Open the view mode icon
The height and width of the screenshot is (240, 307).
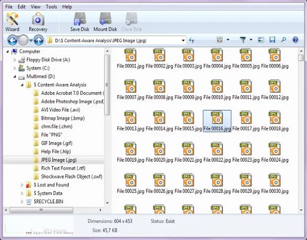tap(220, 40)
